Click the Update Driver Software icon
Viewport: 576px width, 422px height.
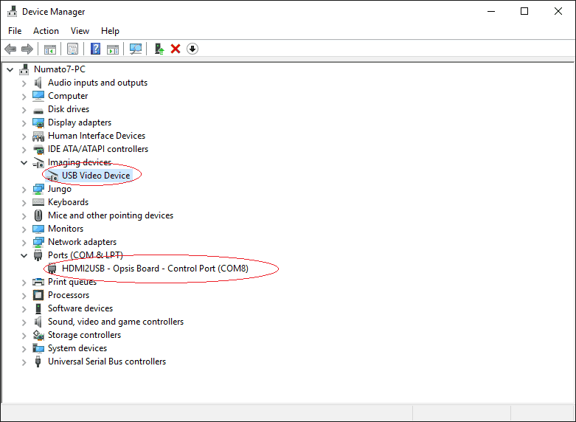[x=159, y=49]
